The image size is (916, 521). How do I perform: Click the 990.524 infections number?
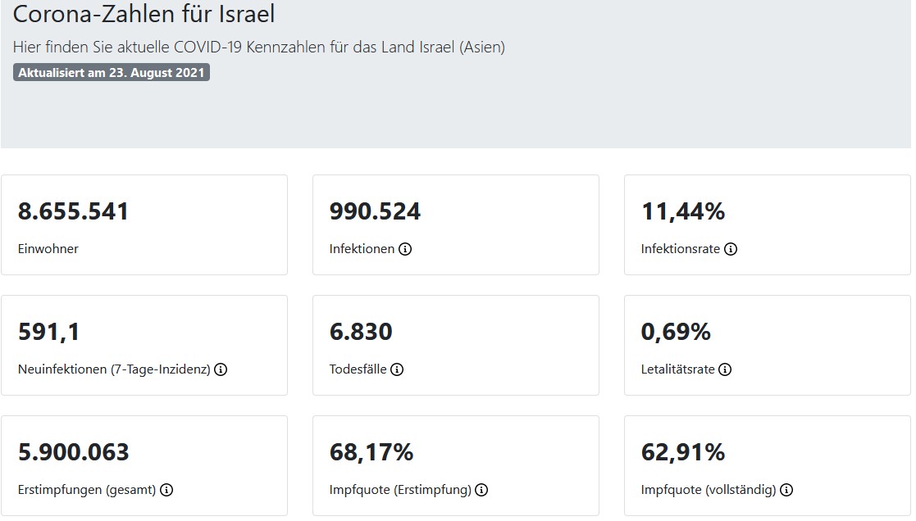[x=375, y=211]
